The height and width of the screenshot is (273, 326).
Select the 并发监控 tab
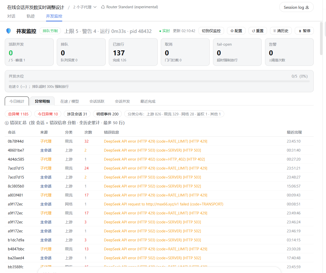tap(54, 16)
